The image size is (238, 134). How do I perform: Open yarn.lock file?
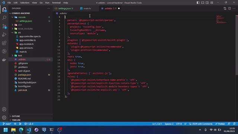[x=31, y=90]
